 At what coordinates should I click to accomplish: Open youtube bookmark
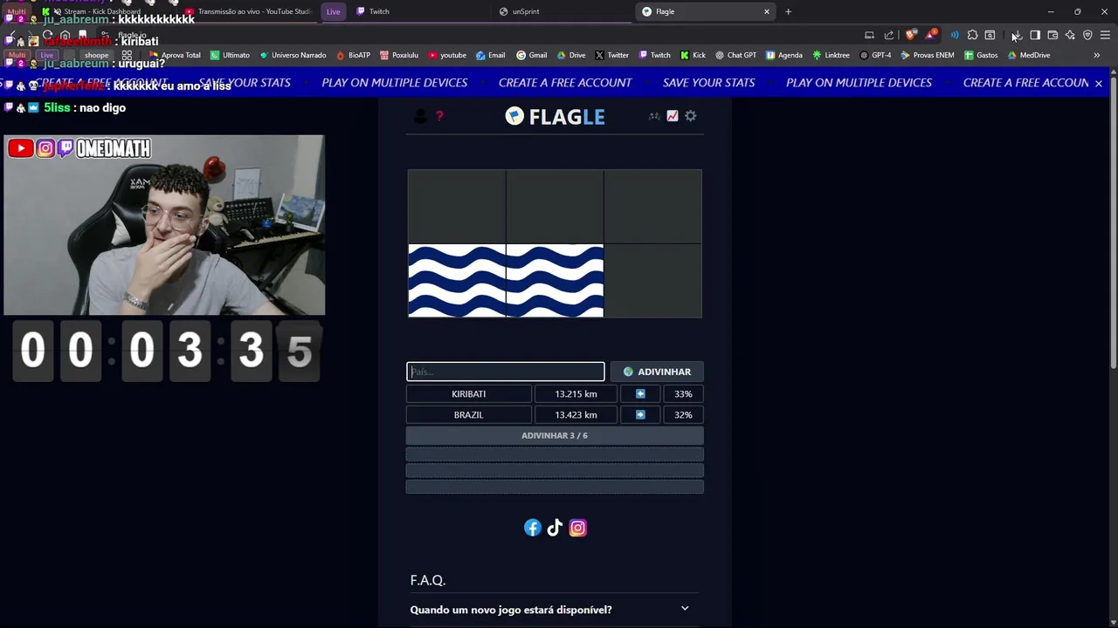tap(447, 55)
